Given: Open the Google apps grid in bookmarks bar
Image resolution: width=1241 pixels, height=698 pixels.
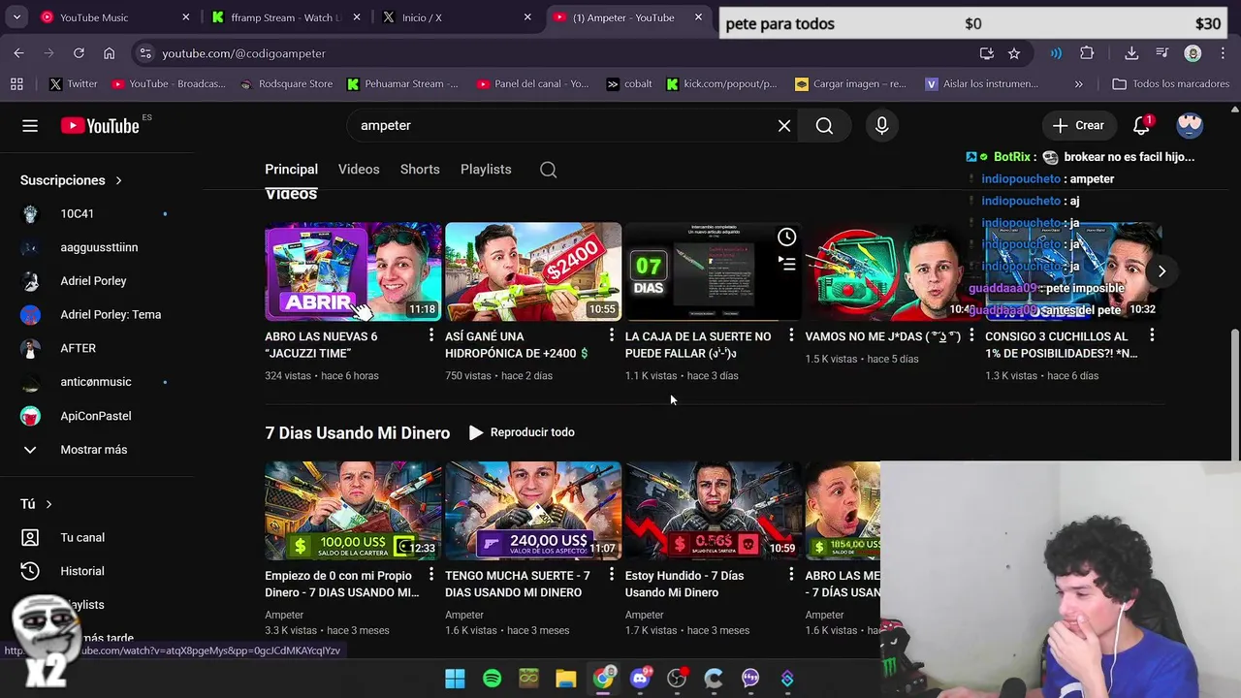Looking at the screenshot, I should [16, 84].
